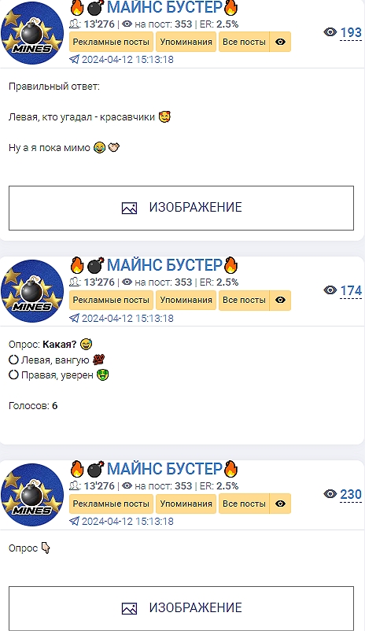Open the bottom ИЗОБРАЖЕНИЕ attachment box
This screenshot has width=365, height=631.
[181, 608]
